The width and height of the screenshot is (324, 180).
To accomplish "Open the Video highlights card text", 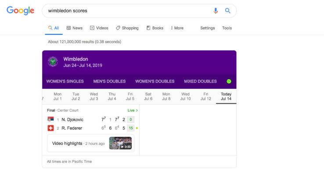I will pos(67,144).
